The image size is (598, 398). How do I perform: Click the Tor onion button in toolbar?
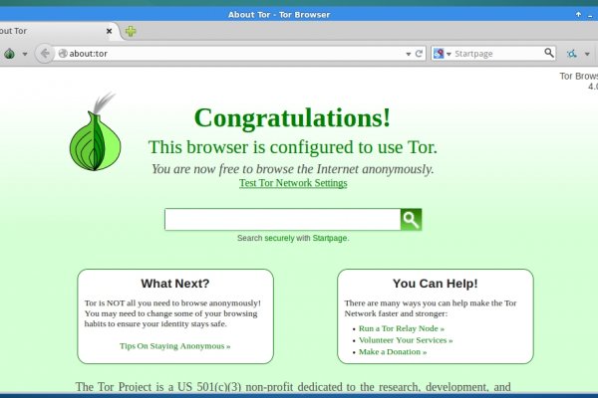coord(8,53)
